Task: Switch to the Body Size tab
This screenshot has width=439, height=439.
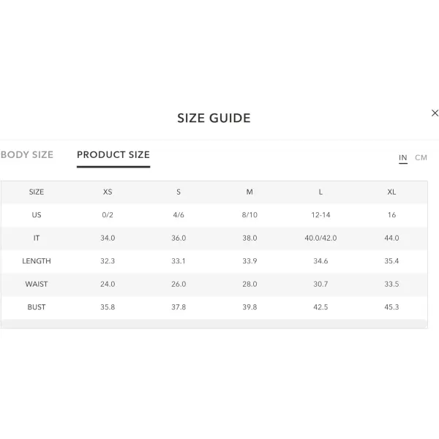Action: 27,155
